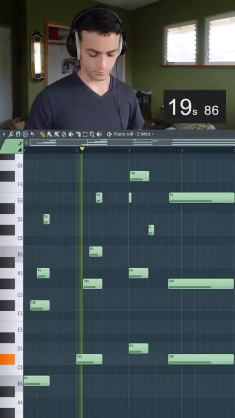Select the long E6 note

(x=202, y=198)
